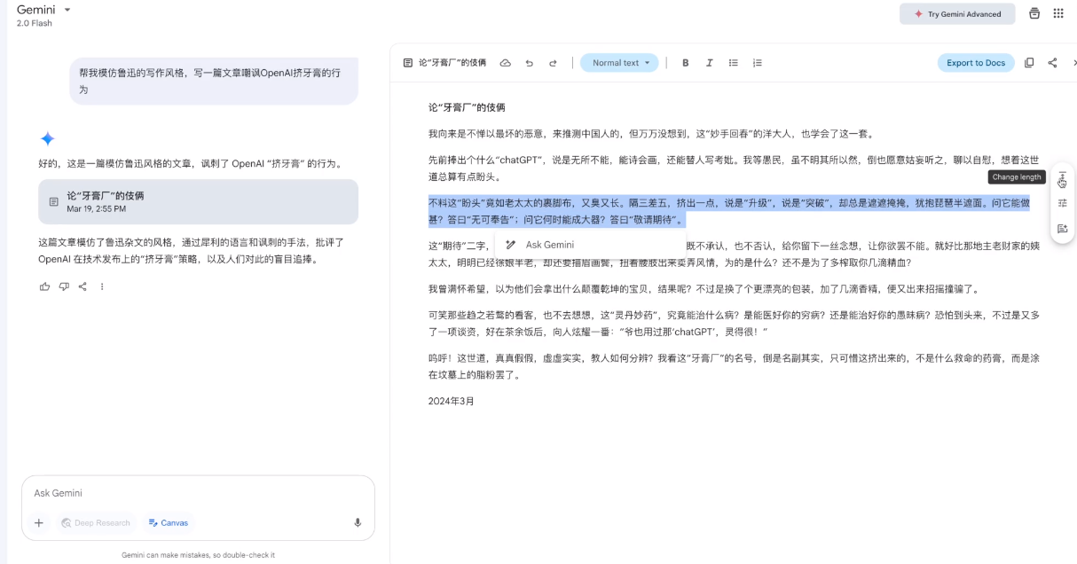This screenshot has height=564, width=1077.
Task: Undo the last canvas edit
Action: 530,63
